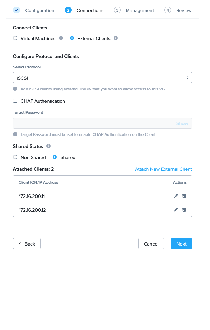Click info icon beside Shared Status

coord(49,146)
